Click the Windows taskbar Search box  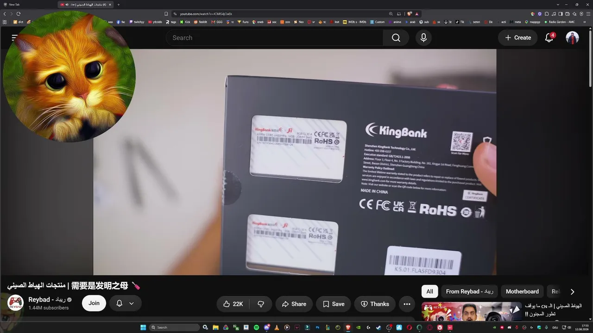175,327
